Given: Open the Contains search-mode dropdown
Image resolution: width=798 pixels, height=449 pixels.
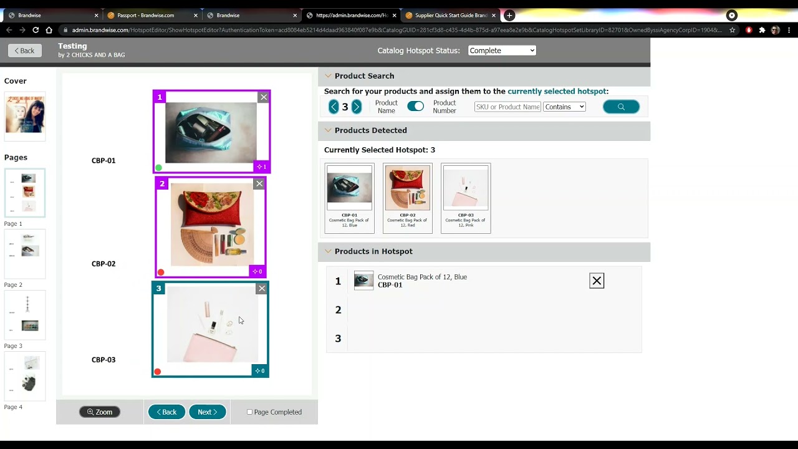Looking at the screenshot, I should [x=564, y=107].
